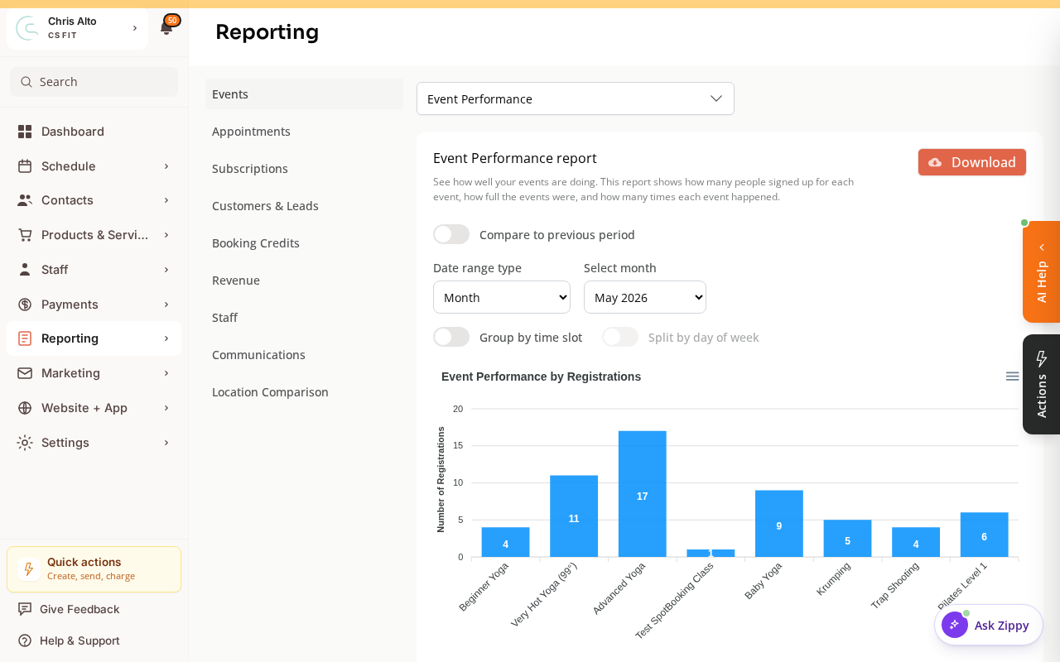Click the Actions lightning bolt icon
Viewport: 1060px width, 662px height.
pos(1042,358)
